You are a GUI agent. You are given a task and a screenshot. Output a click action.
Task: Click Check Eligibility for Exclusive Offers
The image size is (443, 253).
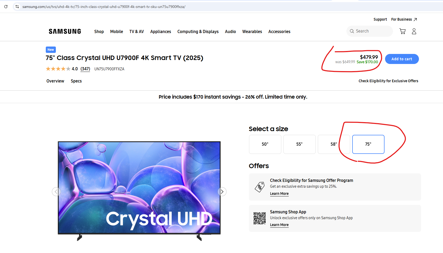[388, 81]
